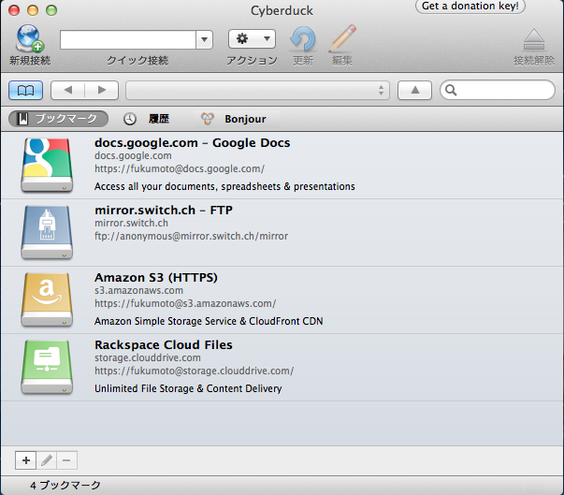Image resolution: width=564 pixels, height=495 pixels.
Task: Click the edit (編集) pencil icon
Action: [342, 38]
